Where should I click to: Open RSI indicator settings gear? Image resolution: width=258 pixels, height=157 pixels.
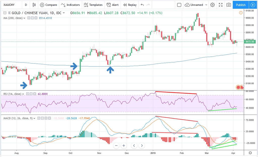point(30,94)
